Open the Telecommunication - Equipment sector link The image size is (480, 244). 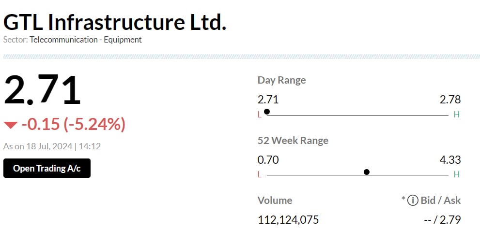pyautogui.click(x=86, y=40)
